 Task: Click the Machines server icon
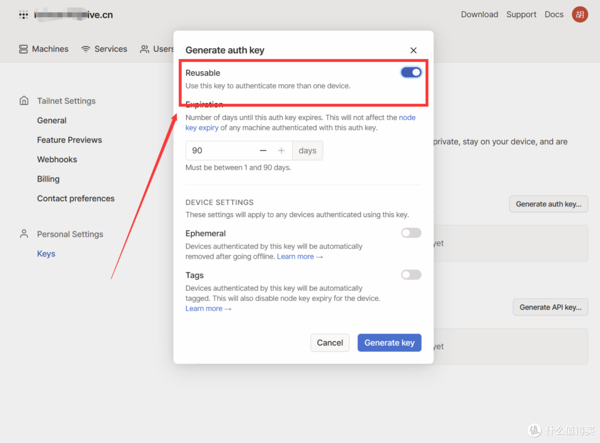[x=23, y=49]
